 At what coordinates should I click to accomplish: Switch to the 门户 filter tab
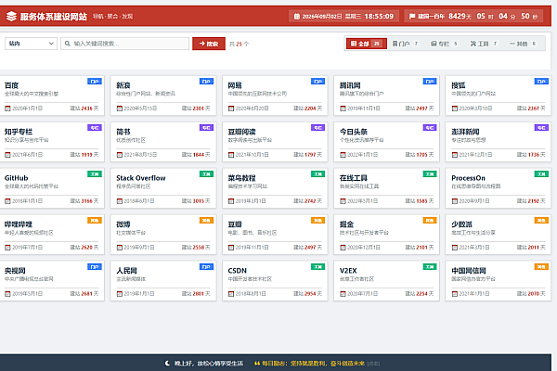pos(406,44)
